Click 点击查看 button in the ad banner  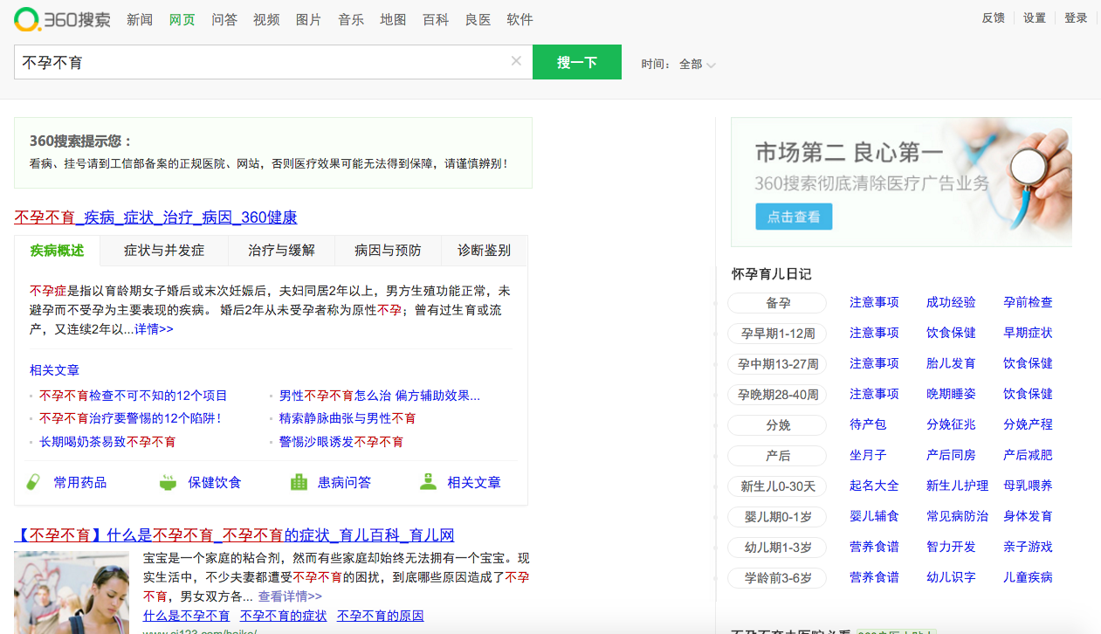pos(794,217)
